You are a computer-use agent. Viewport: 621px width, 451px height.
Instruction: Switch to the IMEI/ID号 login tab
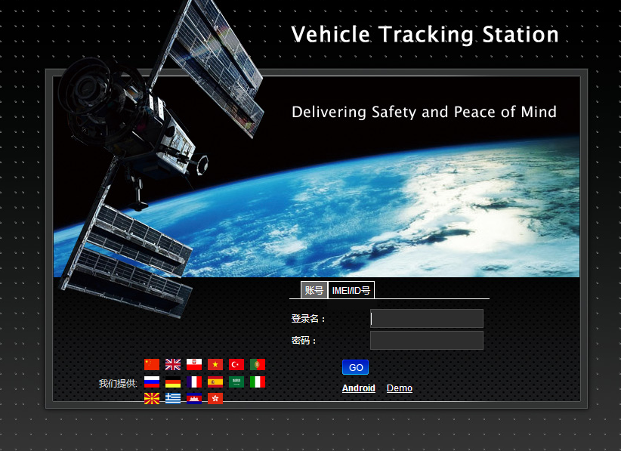(x=351, y=290)
